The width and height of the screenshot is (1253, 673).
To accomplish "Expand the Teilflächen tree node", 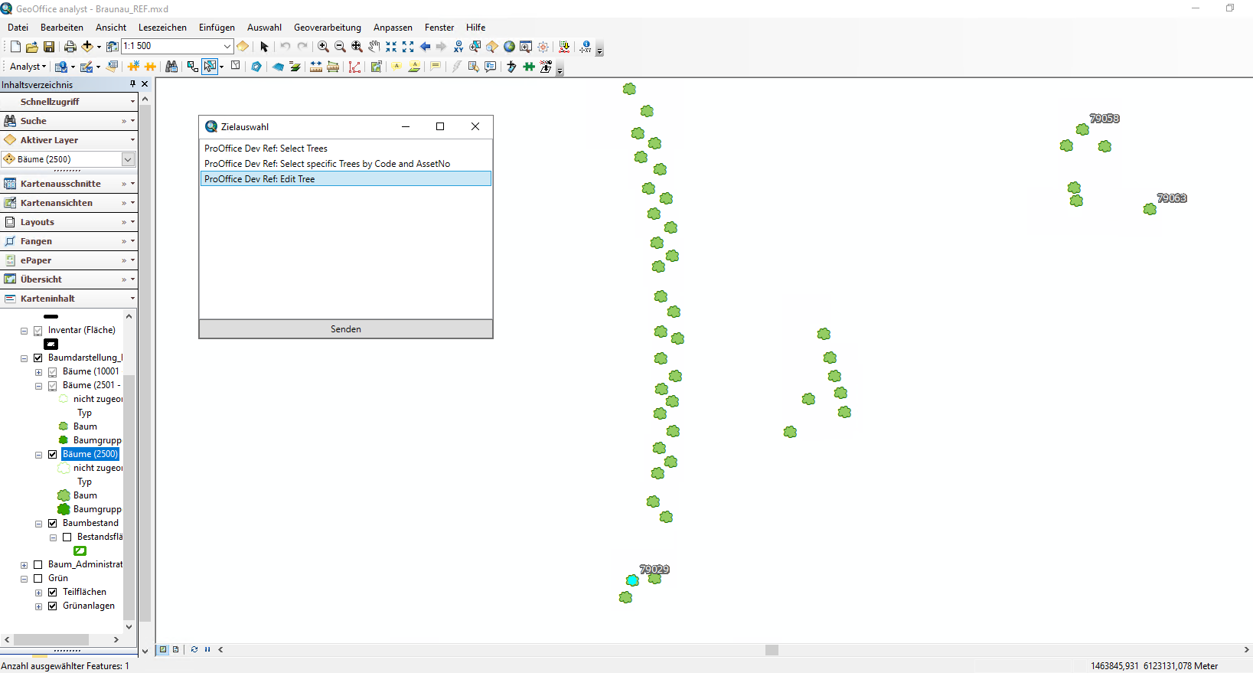I will coord(38,593).
